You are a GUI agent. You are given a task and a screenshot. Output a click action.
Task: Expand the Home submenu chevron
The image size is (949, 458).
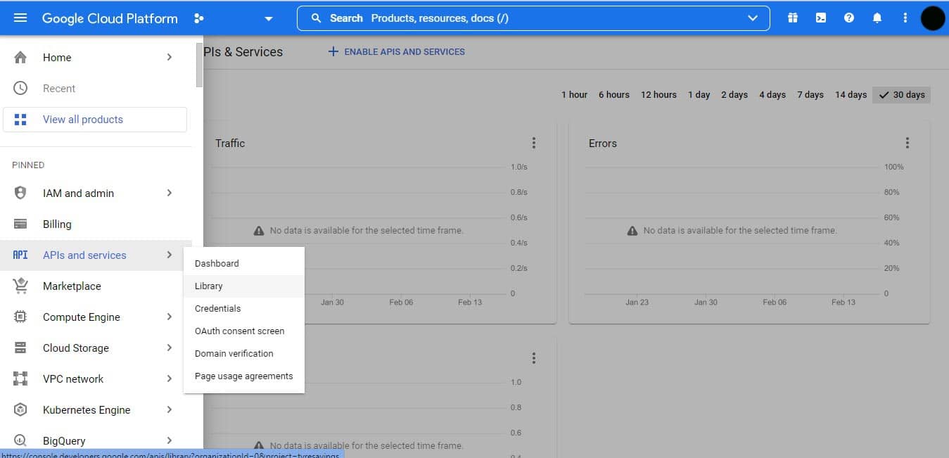coord(170,58)
